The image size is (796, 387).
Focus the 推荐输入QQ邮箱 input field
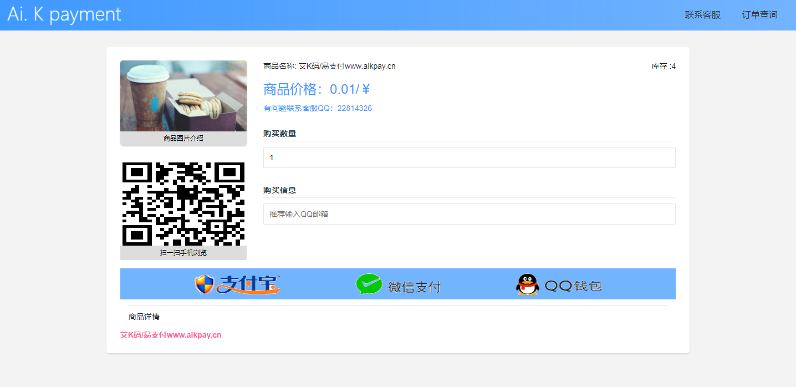(x=469, y=214)
